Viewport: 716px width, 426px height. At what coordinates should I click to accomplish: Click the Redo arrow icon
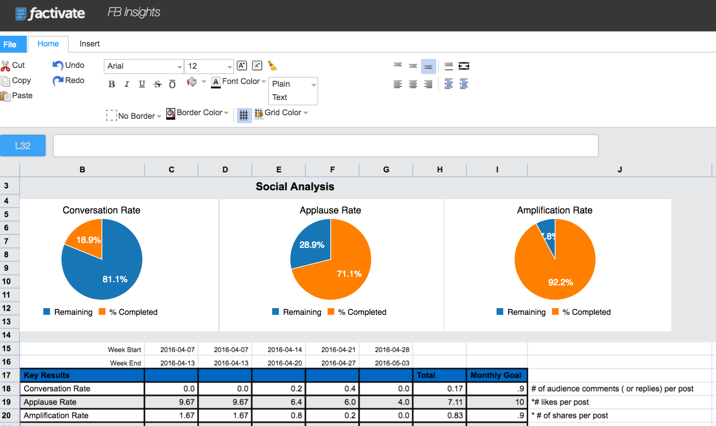click(x=58, y=81)
